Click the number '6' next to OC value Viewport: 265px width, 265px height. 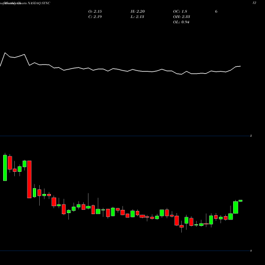click(216, 12)
